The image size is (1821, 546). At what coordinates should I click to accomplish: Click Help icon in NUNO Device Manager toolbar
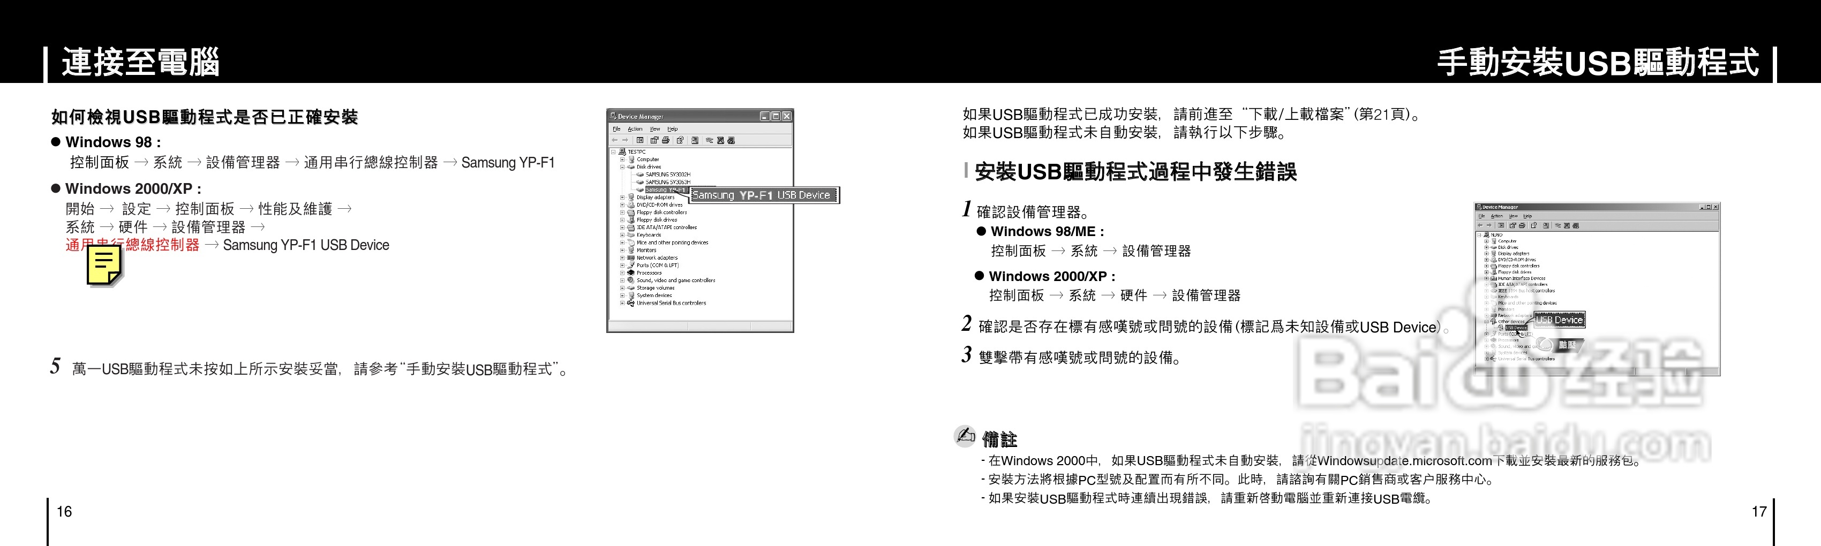click(x=1534, y=225)
